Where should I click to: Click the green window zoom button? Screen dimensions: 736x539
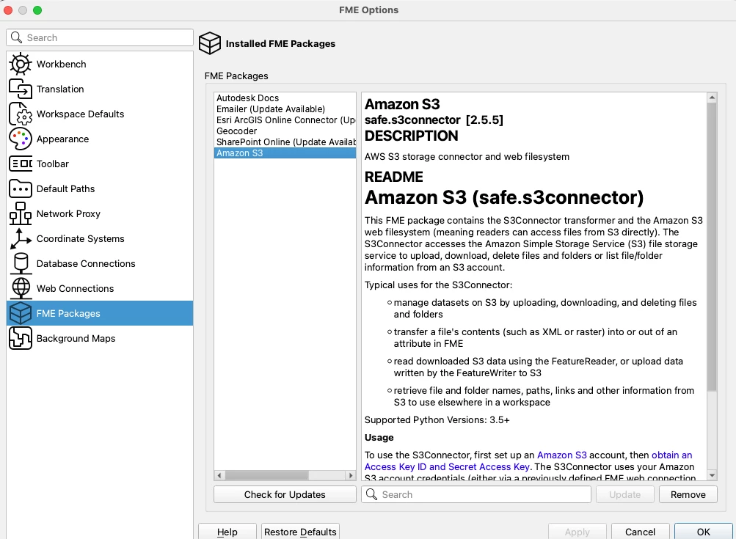(x=37, y=10)
